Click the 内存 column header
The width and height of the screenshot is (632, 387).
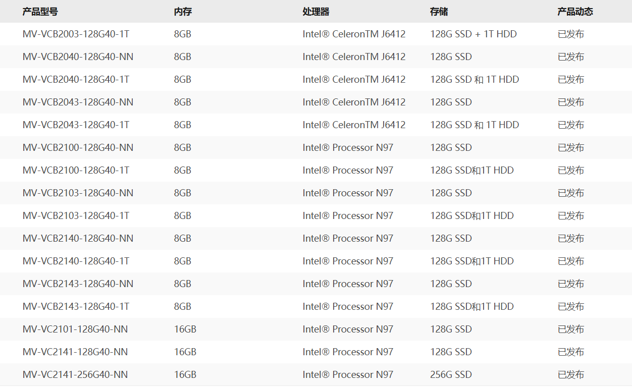click(x=183, y=12)
